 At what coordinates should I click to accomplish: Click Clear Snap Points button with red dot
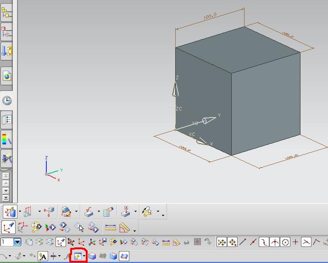[x=233, y=242]
